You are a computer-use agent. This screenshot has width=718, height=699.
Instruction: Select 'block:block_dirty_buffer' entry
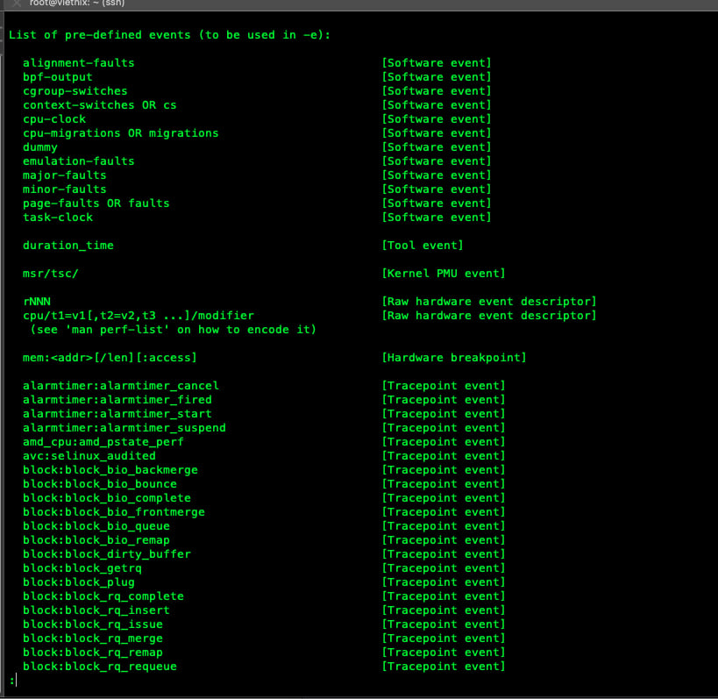(107, 554)
